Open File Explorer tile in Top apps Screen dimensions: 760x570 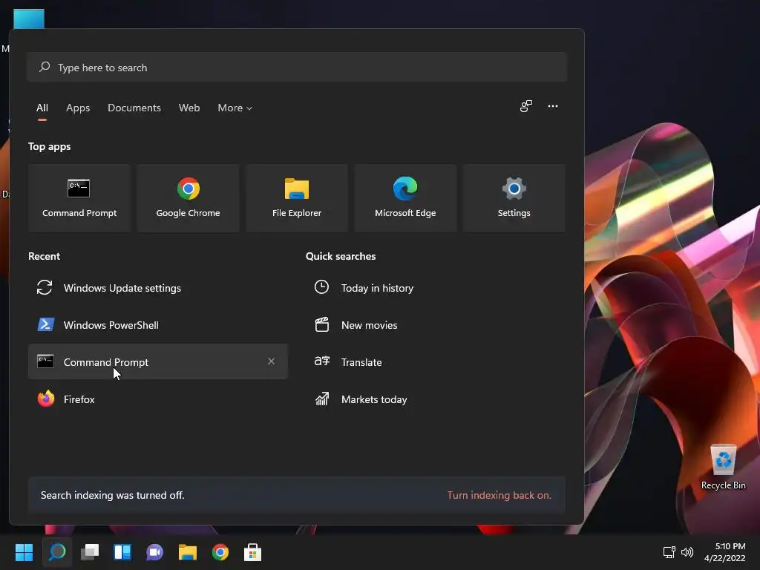pos(297,198)
